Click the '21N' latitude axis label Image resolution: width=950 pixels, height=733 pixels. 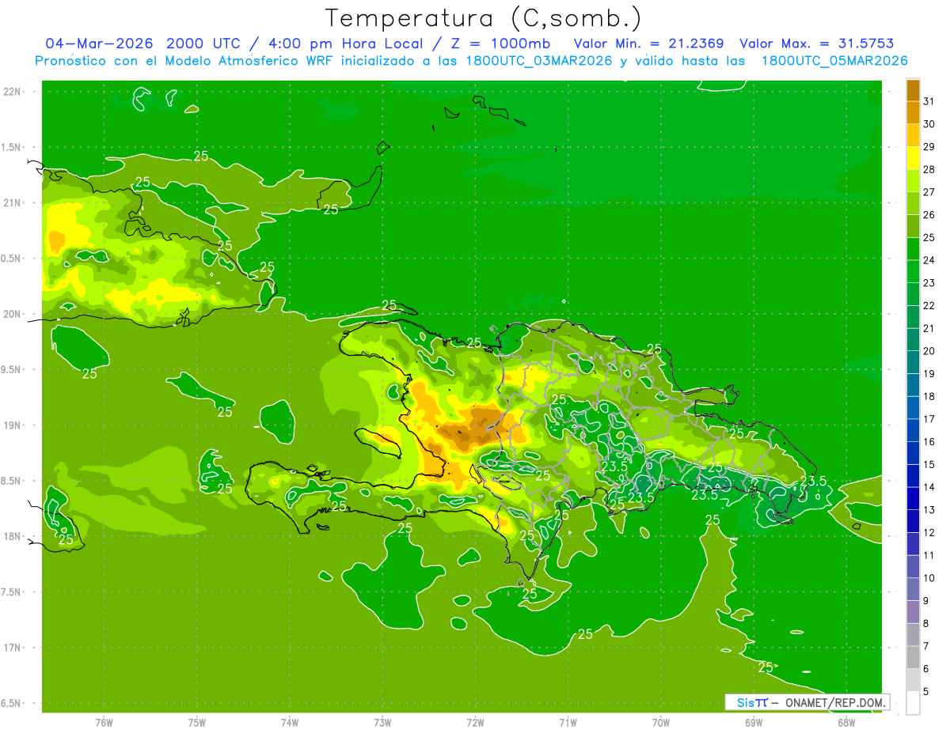[x=13, y=202]
